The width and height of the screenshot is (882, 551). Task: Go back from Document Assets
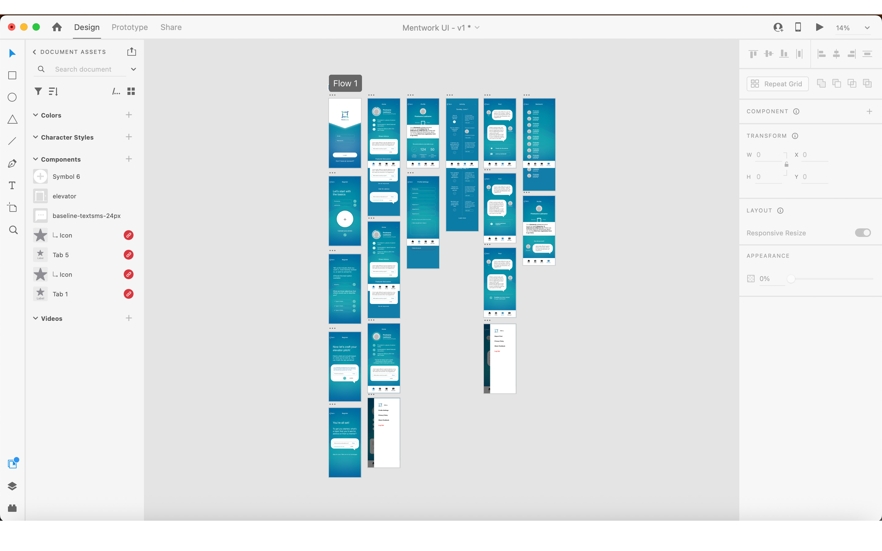pos(35,52)
